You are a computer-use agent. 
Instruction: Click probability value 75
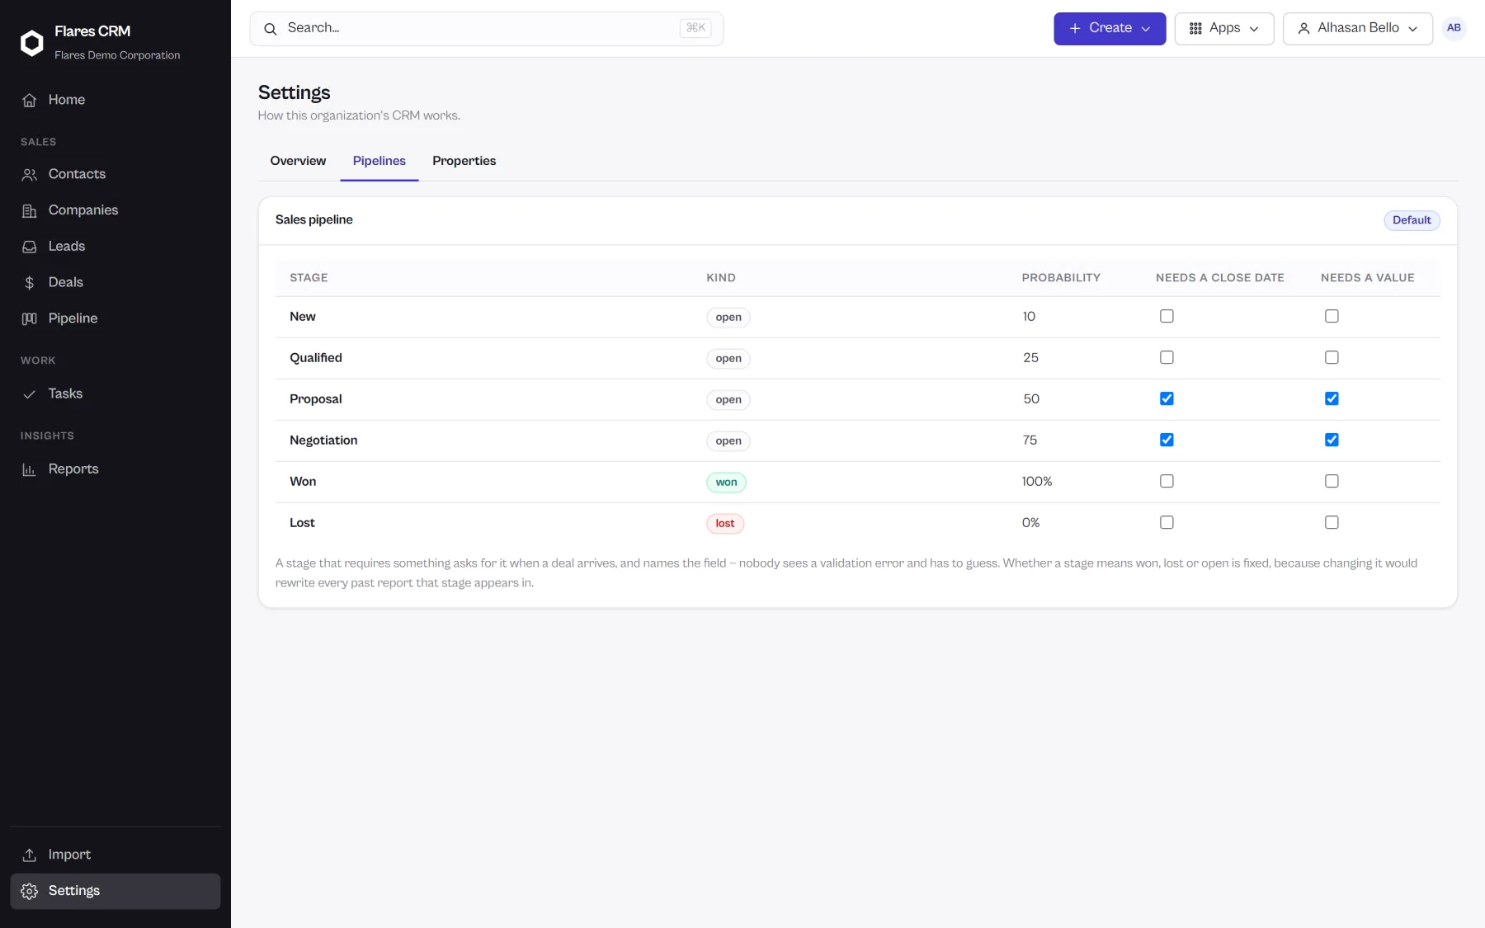[1030, 440]
